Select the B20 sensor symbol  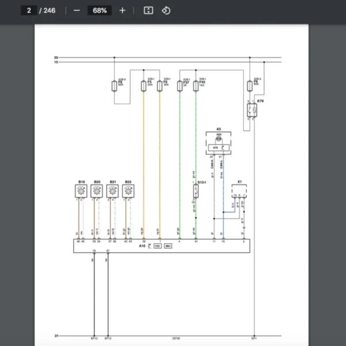(x=97, y=193)
